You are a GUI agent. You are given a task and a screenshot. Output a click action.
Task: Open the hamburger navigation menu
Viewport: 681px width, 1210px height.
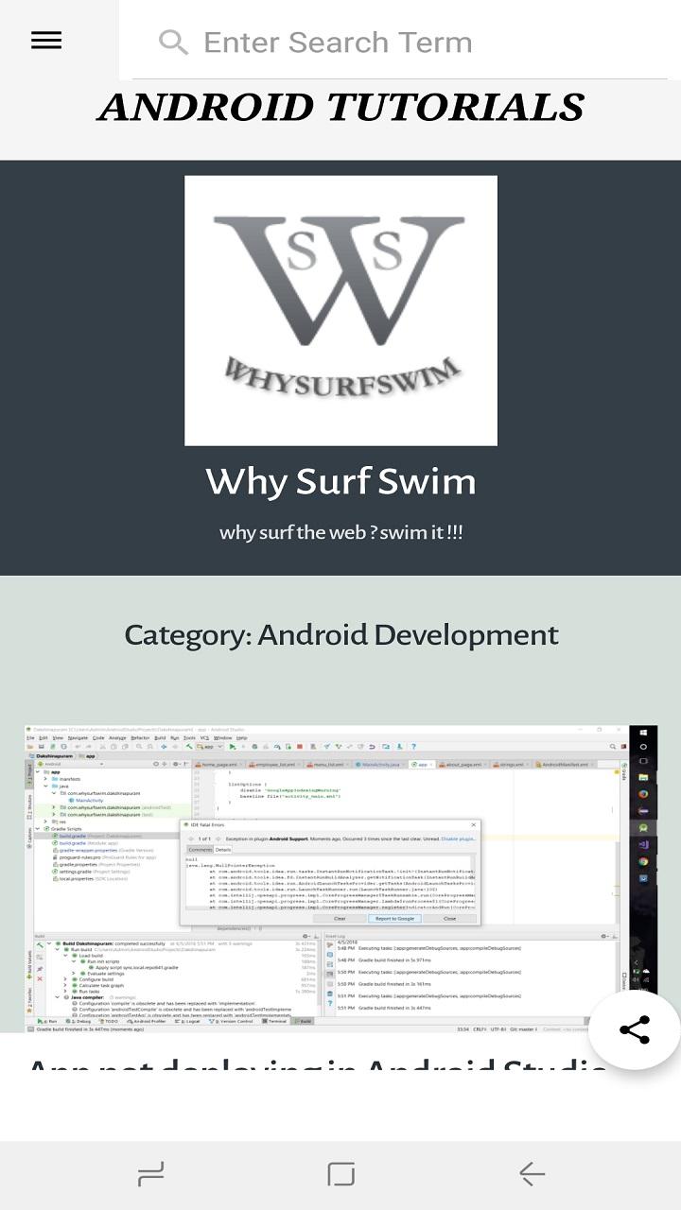[45, 41]
